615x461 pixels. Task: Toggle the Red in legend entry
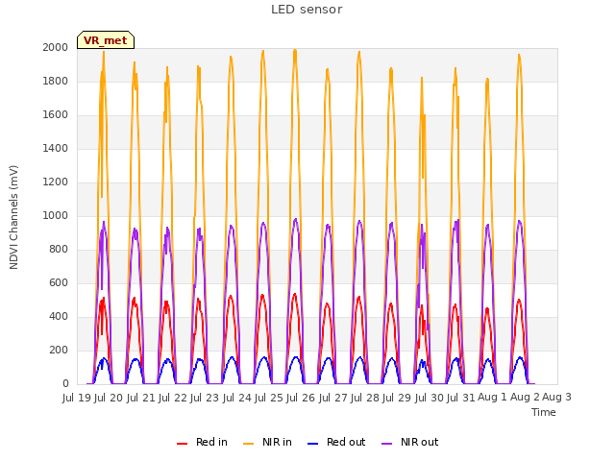202,442
